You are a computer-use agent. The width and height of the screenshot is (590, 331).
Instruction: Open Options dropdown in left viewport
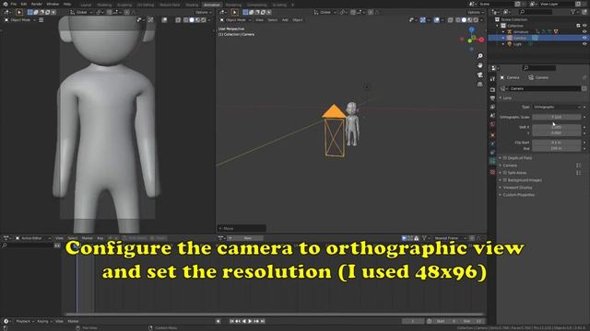pyautogui.click(x=203, y=12)
